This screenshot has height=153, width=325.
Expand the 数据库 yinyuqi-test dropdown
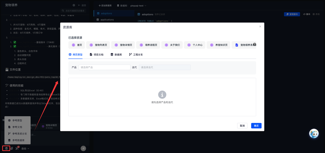[132, 6]
